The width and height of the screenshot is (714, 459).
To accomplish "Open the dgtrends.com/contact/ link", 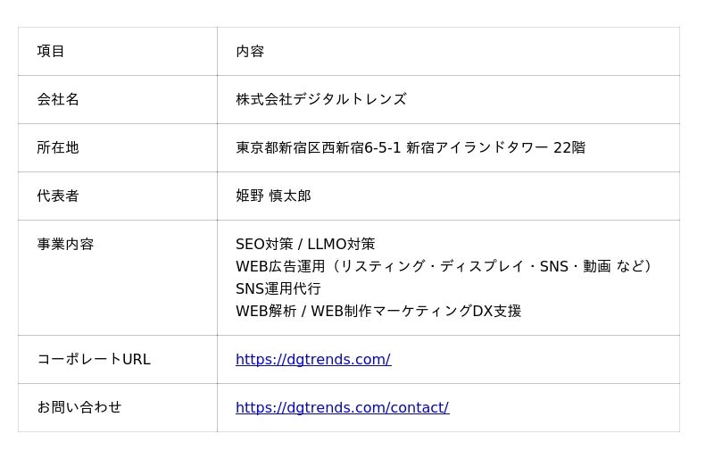I will click(x=342, y=407).
